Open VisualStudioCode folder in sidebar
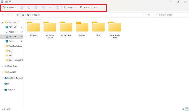 14,46
